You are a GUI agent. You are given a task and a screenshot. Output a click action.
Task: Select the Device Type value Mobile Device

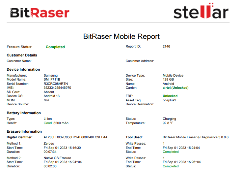tap(173, 76)
